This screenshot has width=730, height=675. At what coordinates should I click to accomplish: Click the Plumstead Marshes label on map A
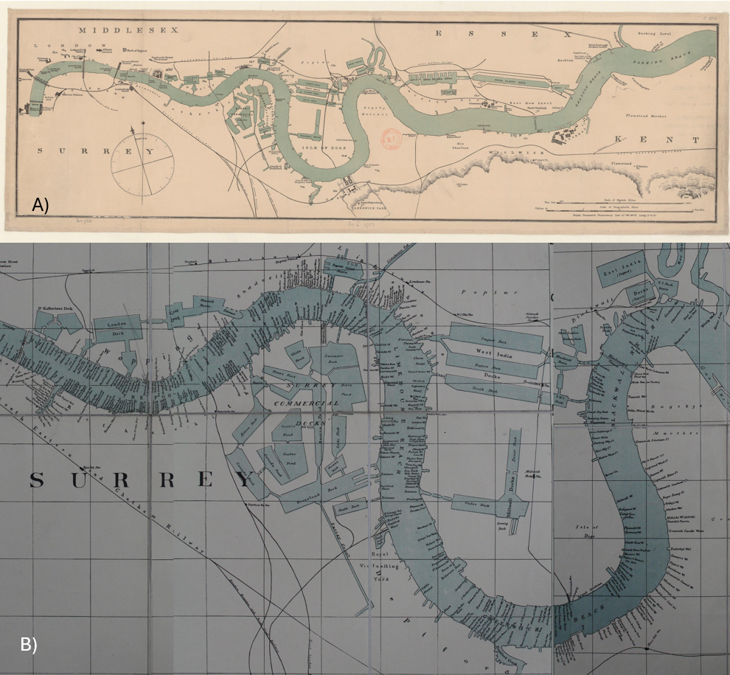tap(646, 116)
